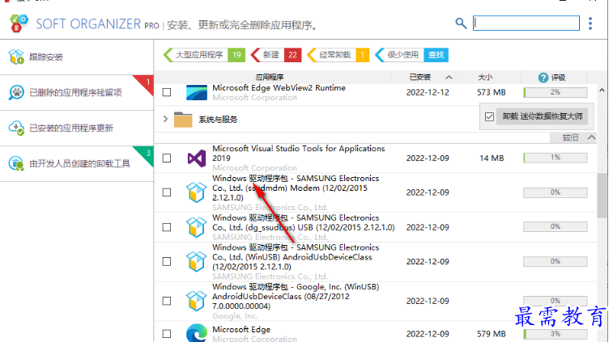Click the search magnifier icon
613x342 pixels.
[461, 23]
